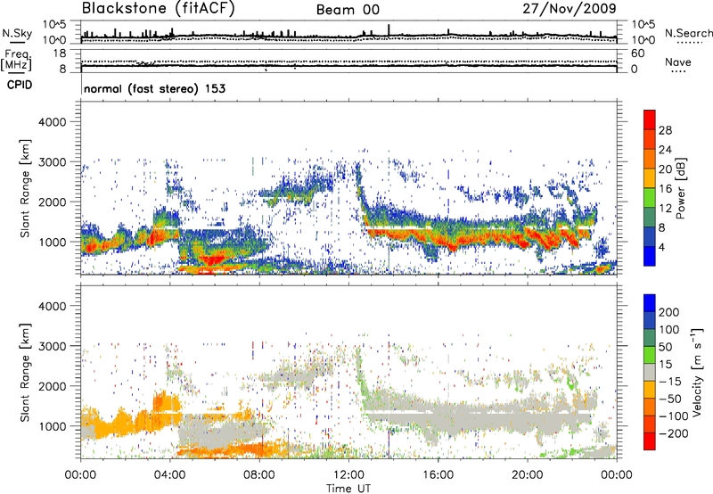Viewport: 713px width, 494px height.
Task: Click the 12 tick on Power scale
Action: (665, 209)
